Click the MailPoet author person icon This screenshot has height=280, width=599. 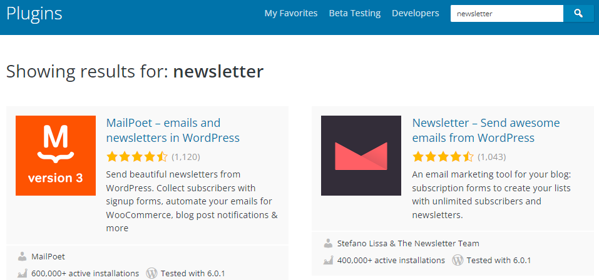tap(23, 256)
